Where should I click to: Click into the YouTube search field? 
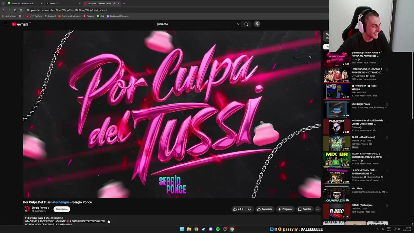(x=195, y=24)
